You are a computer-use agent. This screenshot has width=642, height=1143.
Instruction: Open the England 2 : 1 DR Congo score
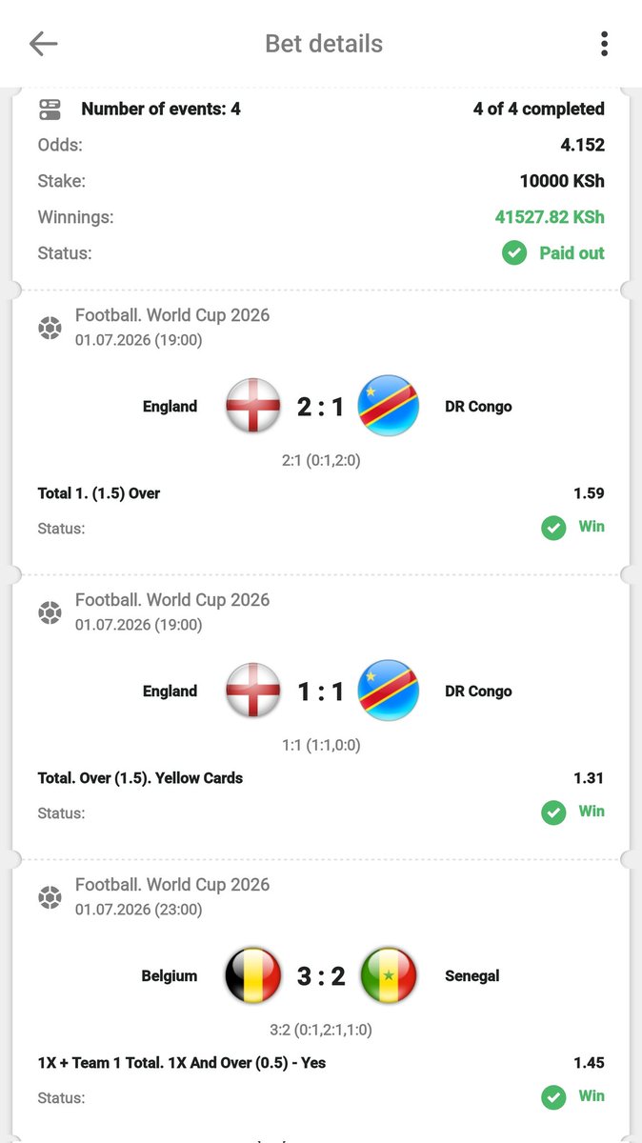click(x=321, y=407)
